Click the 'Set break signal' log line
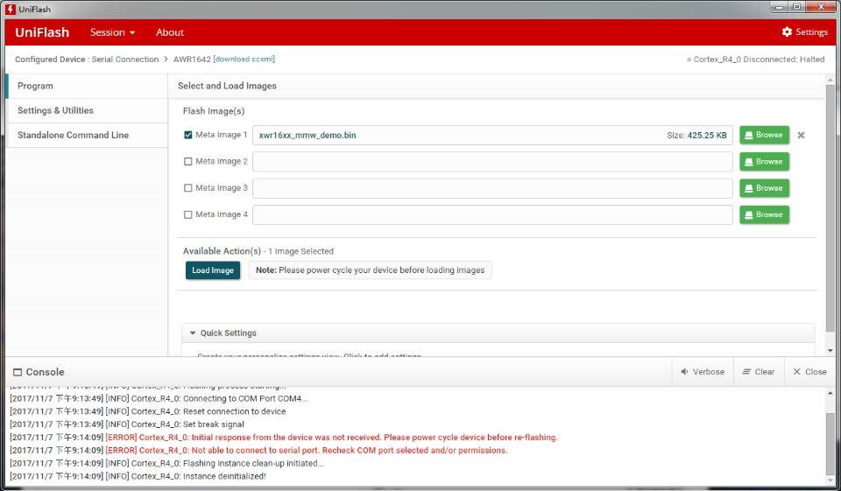841x491 pixels. (x=127, y=424)
